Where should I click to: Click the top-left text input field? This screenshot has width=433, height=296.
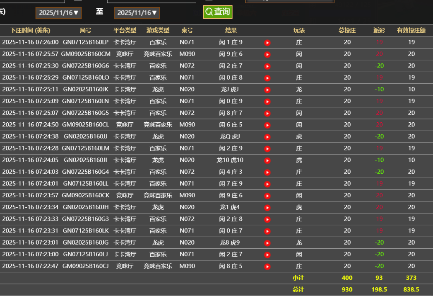click(x=33, y=1)
